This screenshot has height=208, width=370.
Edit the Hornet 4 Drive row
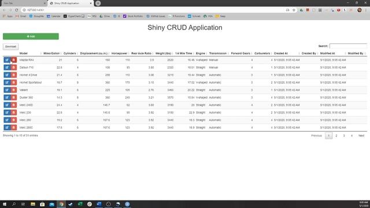pos(7,75)
